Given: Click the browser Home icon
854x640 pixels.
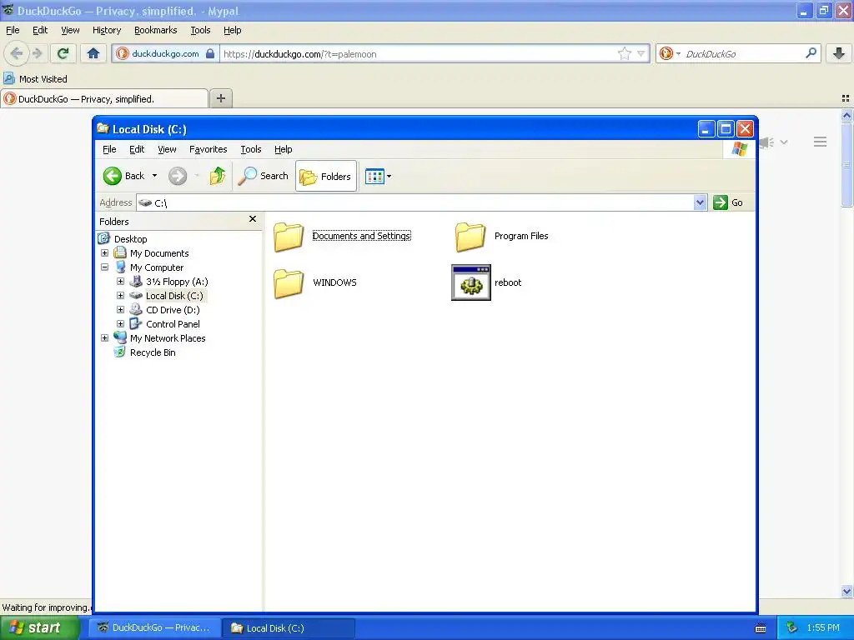Looking at the screenshot, I should (x=93, y=53).
